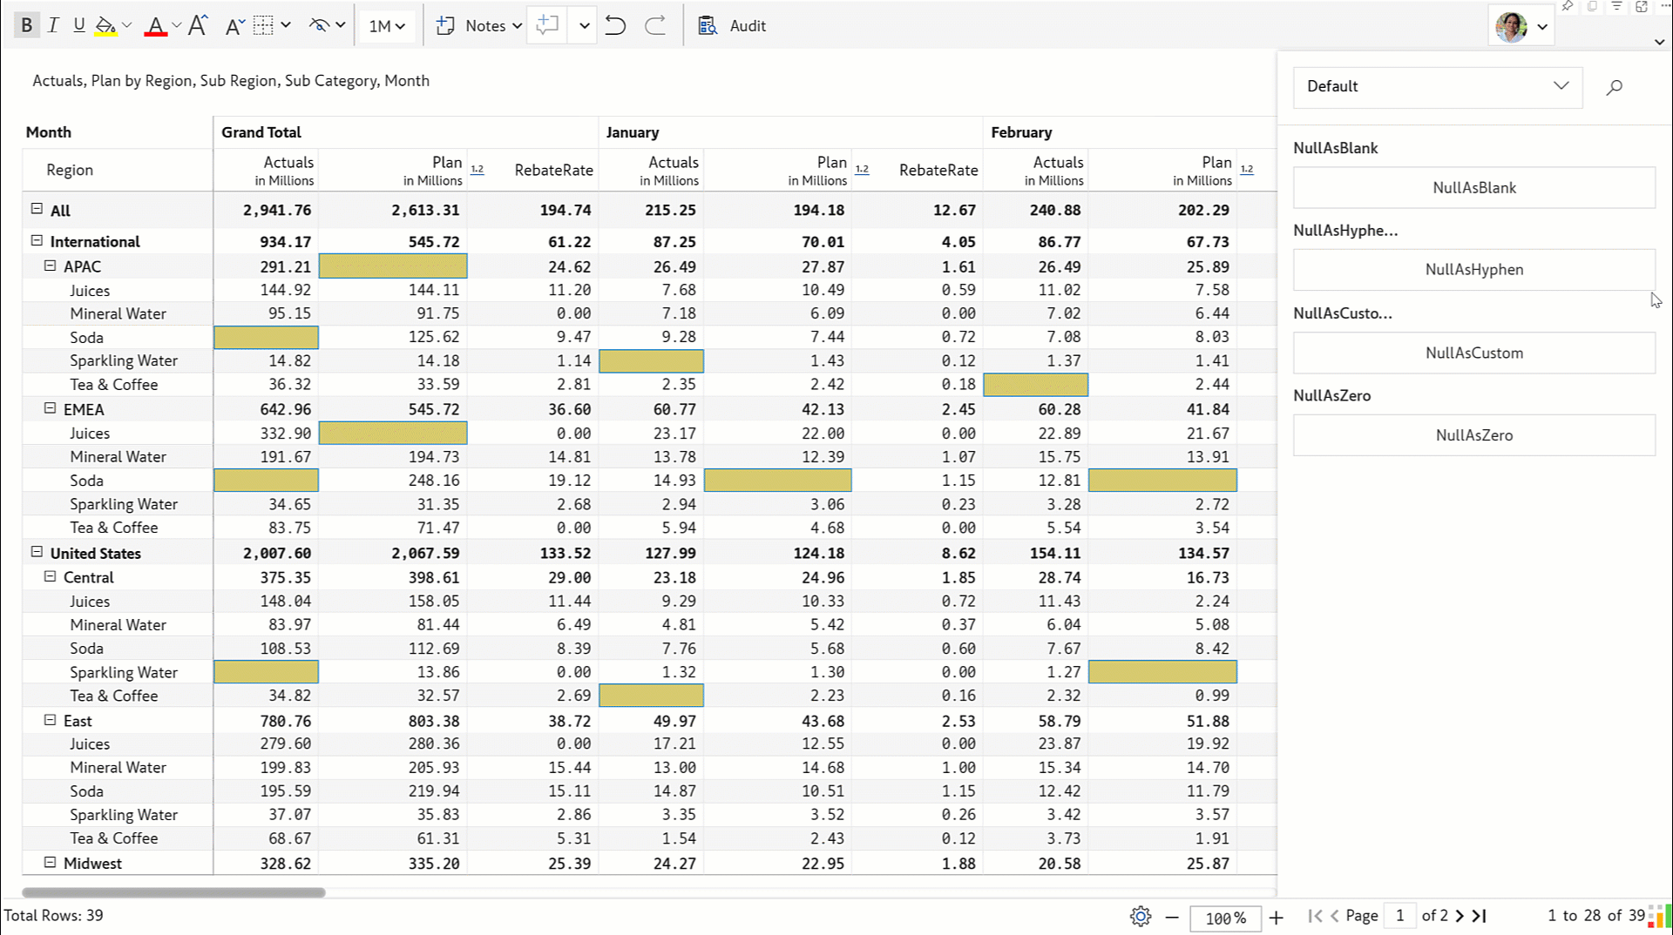Click the page number input field
The height and width of the screenshot is (935, 1673).
coord(1400,915)
